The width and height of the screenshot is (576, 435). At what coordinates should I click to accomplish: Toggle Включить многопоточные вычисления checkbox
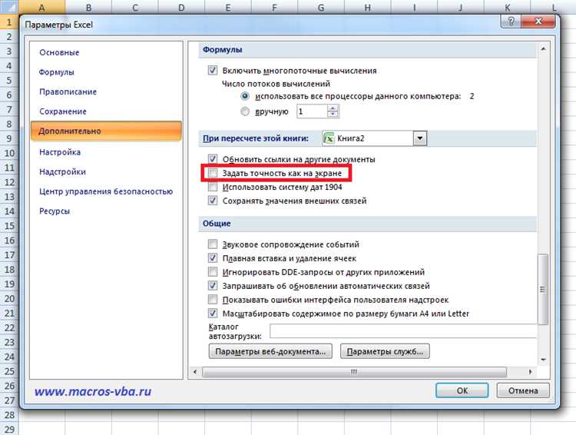pos(212,70)
